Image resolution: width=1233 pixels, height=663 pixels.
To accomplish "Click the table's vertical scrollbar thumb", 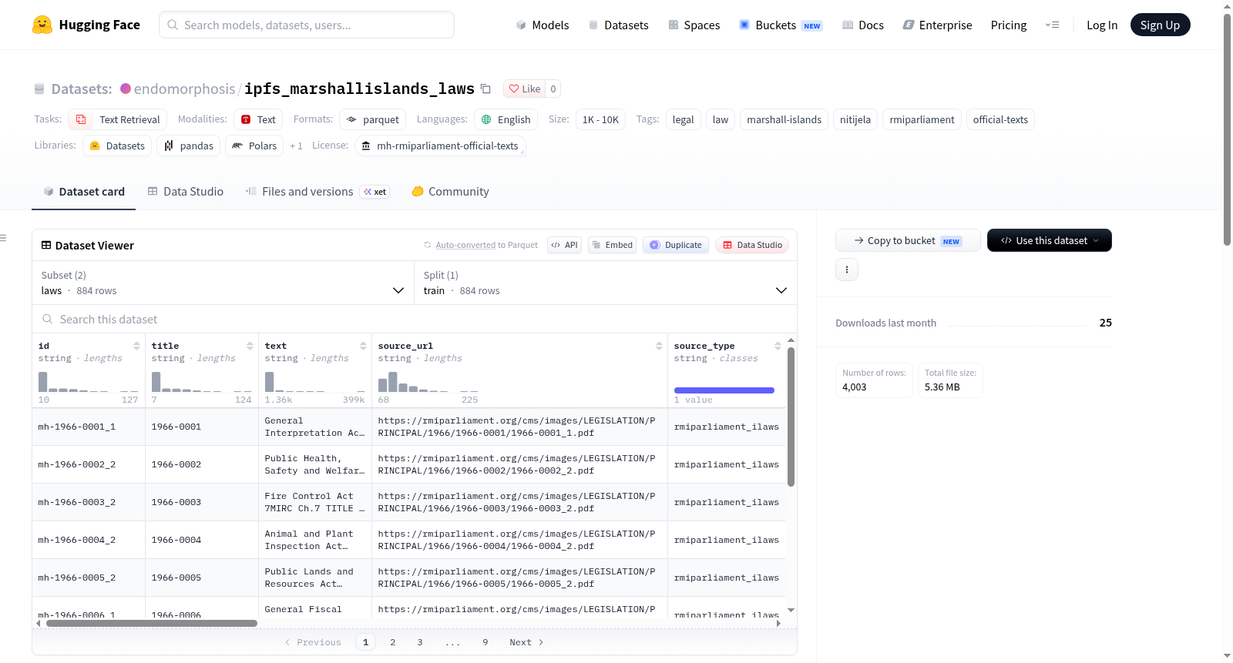I will 791,417.
